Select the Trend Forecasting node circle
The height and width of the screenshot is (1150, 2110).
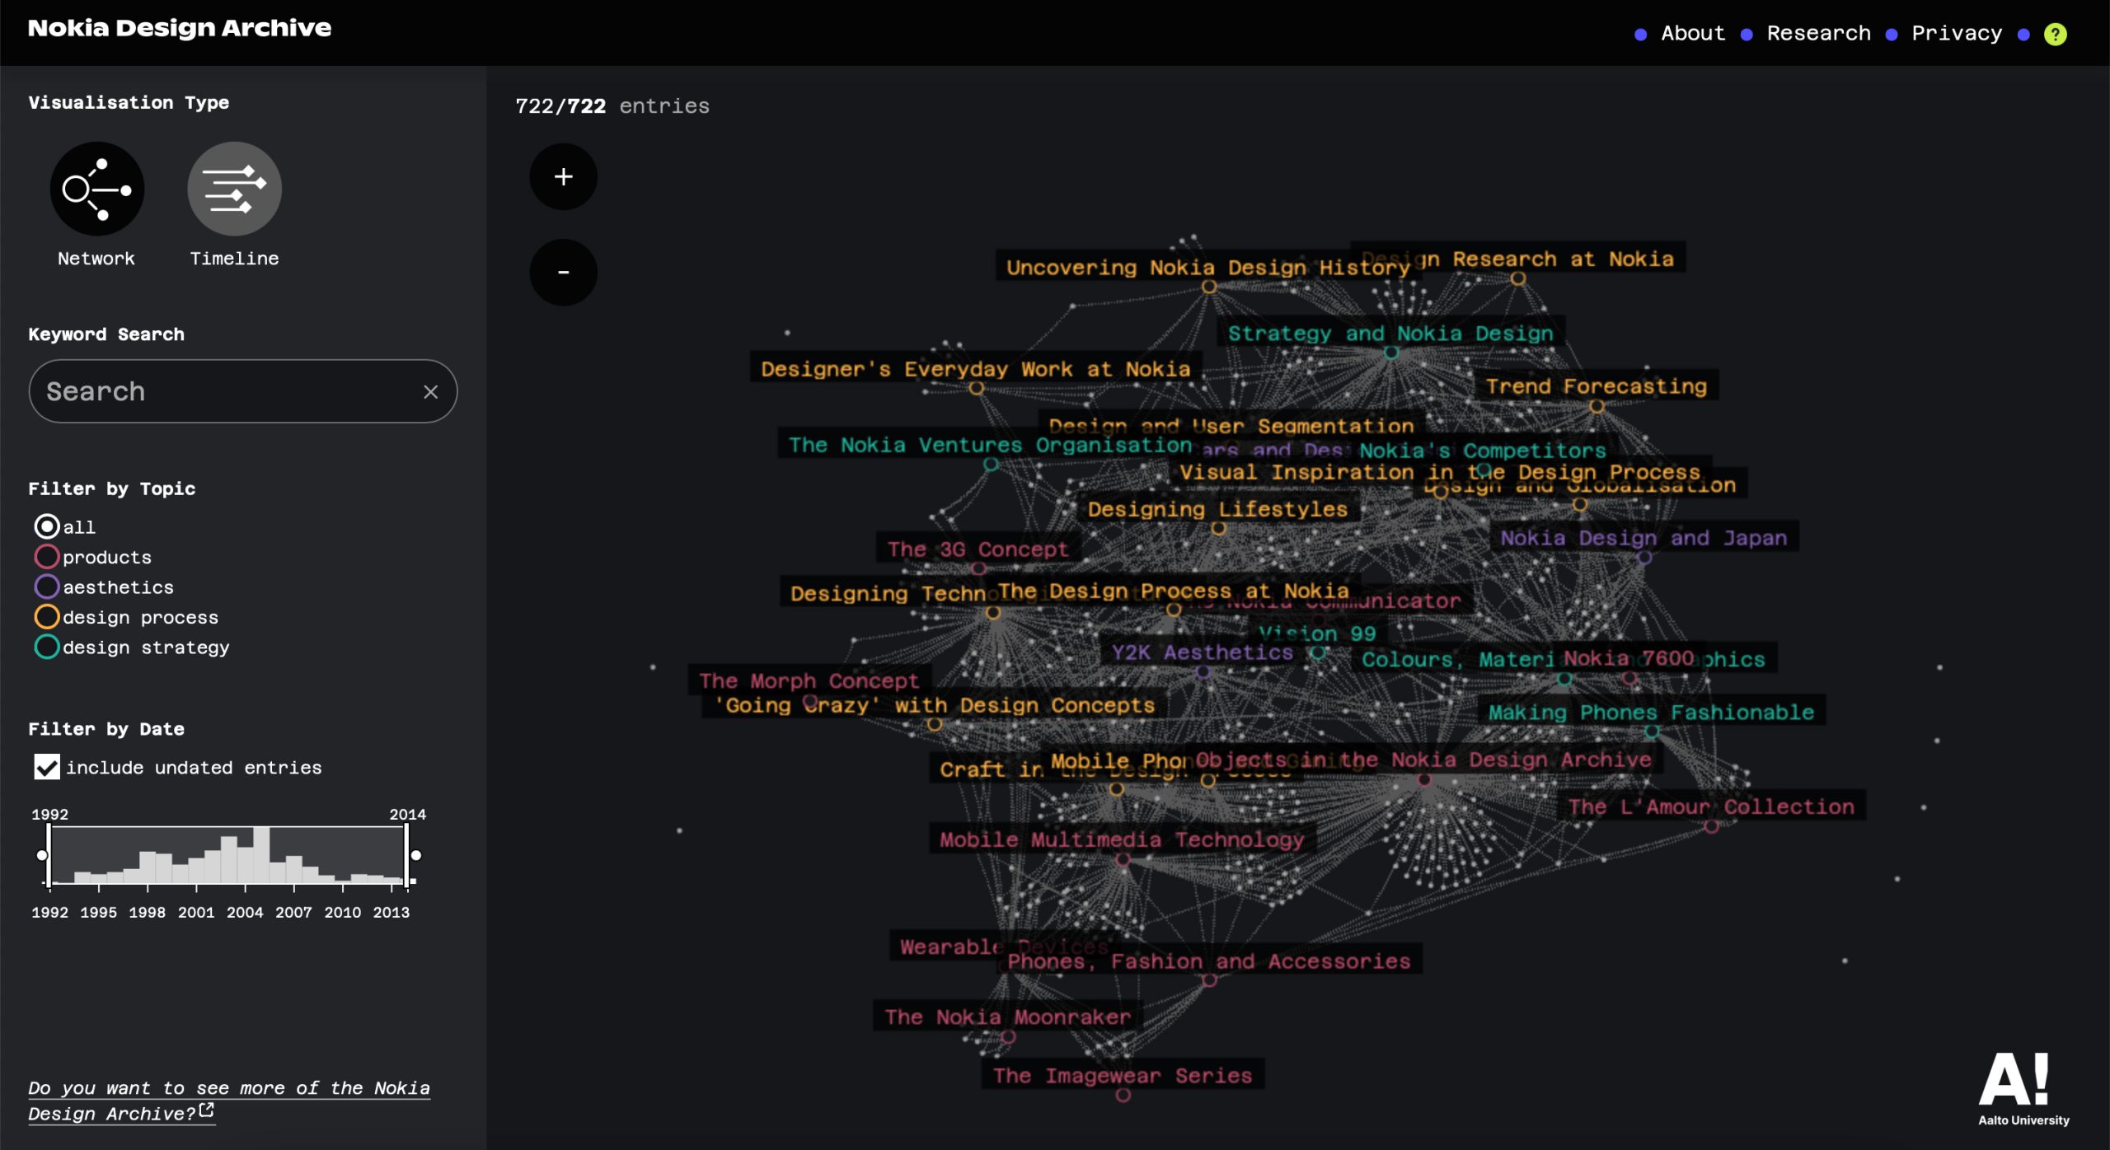coord(1597,406)
